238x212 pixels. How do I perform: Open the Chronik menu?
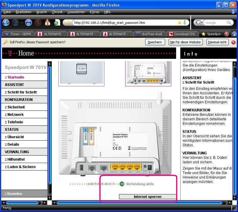coord(57,12)
